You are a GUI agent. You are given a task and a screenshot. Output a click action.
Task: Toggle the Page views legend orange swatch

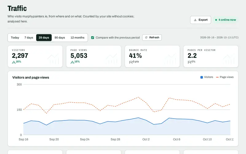pos(217,77)
